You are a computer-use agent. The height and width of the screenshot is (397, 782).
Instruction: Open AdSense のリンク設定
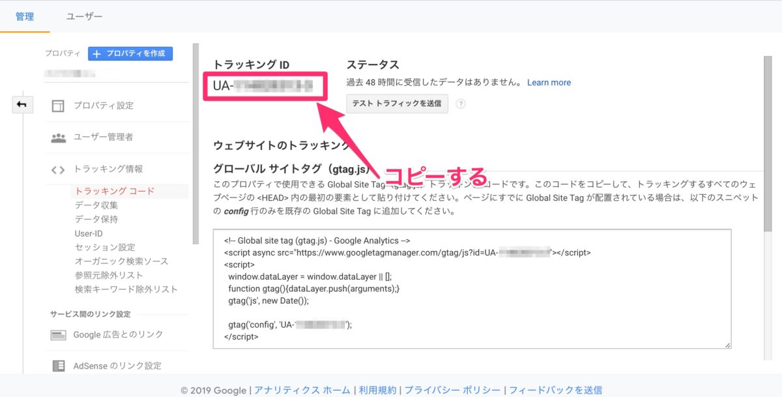coord(117,366)
